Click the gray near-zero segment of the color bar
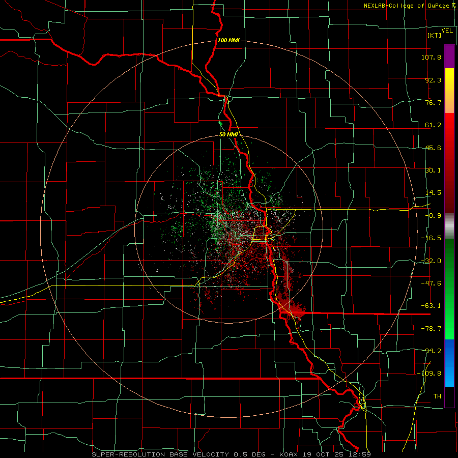Viewport: 458px width, 458px height. coord(449,226)
